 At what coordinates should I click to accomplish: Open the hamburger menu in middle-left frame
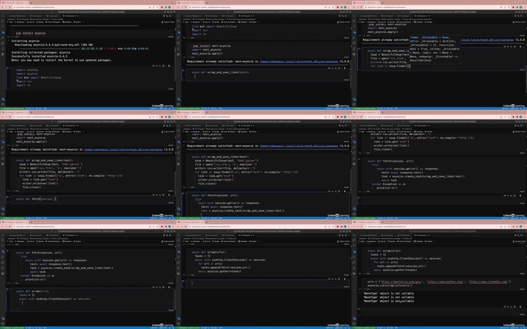3,125
